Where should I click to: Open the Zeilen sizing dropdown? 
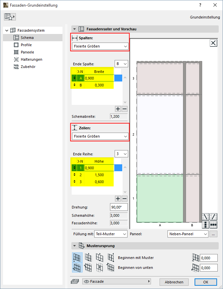click(100, 136)
